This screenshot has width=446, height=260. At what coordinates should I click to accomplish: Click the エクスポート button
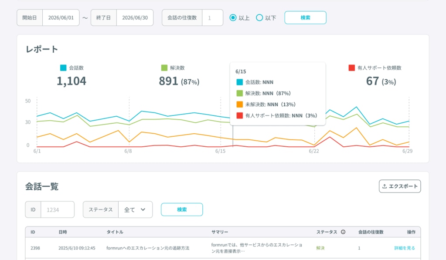400,186
